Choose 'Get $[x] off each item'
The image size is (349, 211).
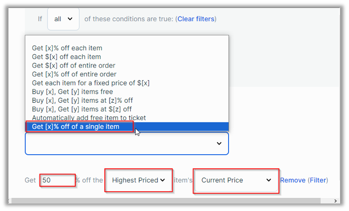coord(66,57)
